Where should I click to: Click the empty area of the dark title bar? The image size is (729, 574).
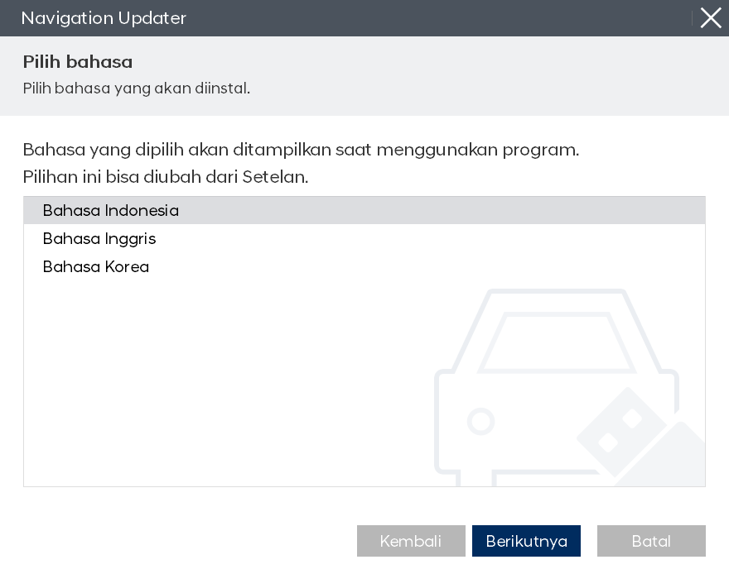click(x=431, y=18)
